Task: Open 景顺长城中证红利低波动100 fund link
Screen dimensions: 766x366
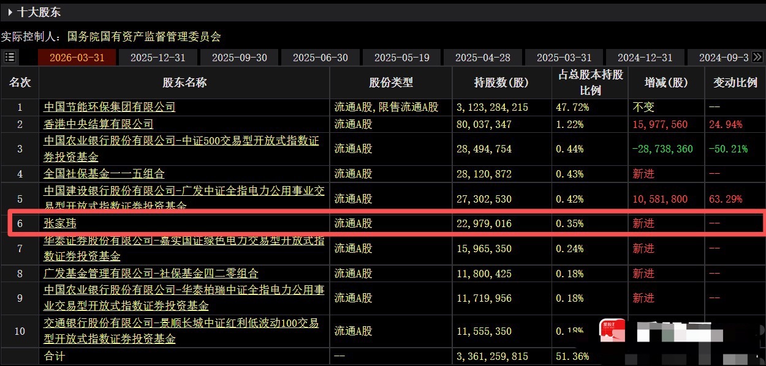Action: 181,331
